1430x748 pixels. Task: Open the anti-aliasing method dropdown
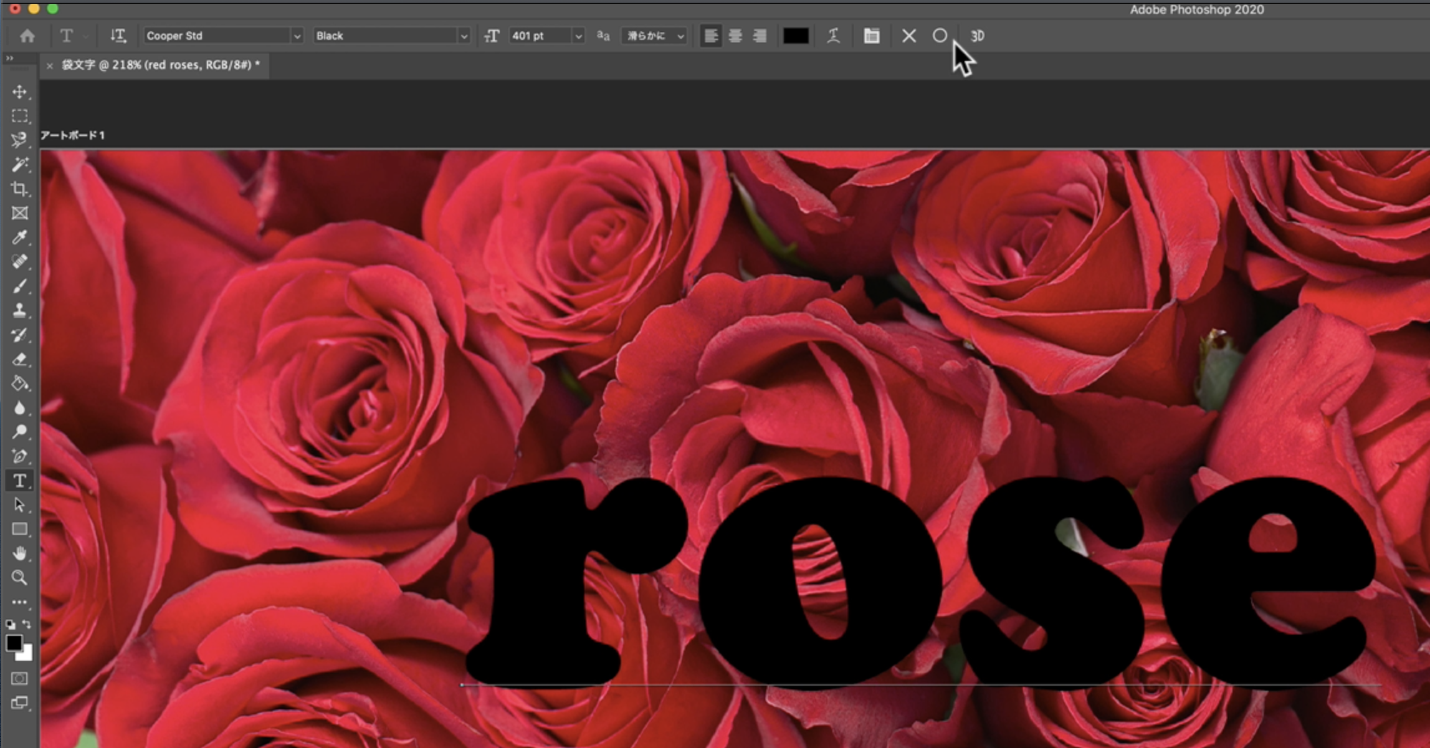point(654,36)
